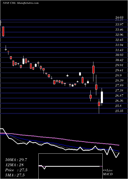Screen dimensions: 128x179
Task: Click the 27.38 price axis label
Action: (x=119, y=91)
